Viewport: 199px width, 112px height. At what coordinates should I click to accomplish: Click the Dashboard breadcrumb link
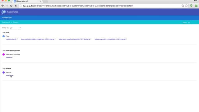point(6,22)
